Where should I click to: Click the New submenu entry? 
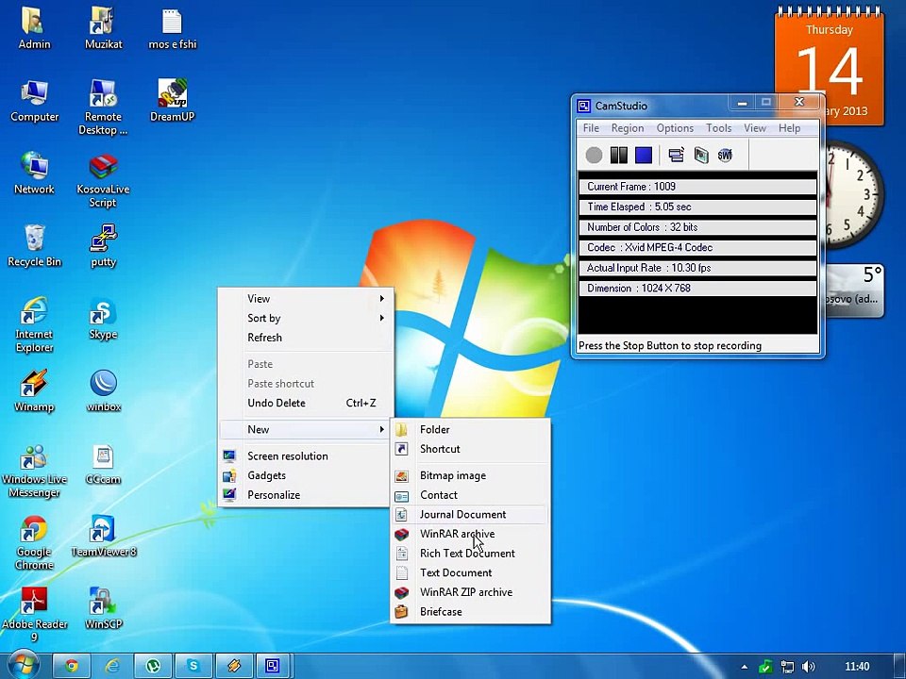[305, 430]
